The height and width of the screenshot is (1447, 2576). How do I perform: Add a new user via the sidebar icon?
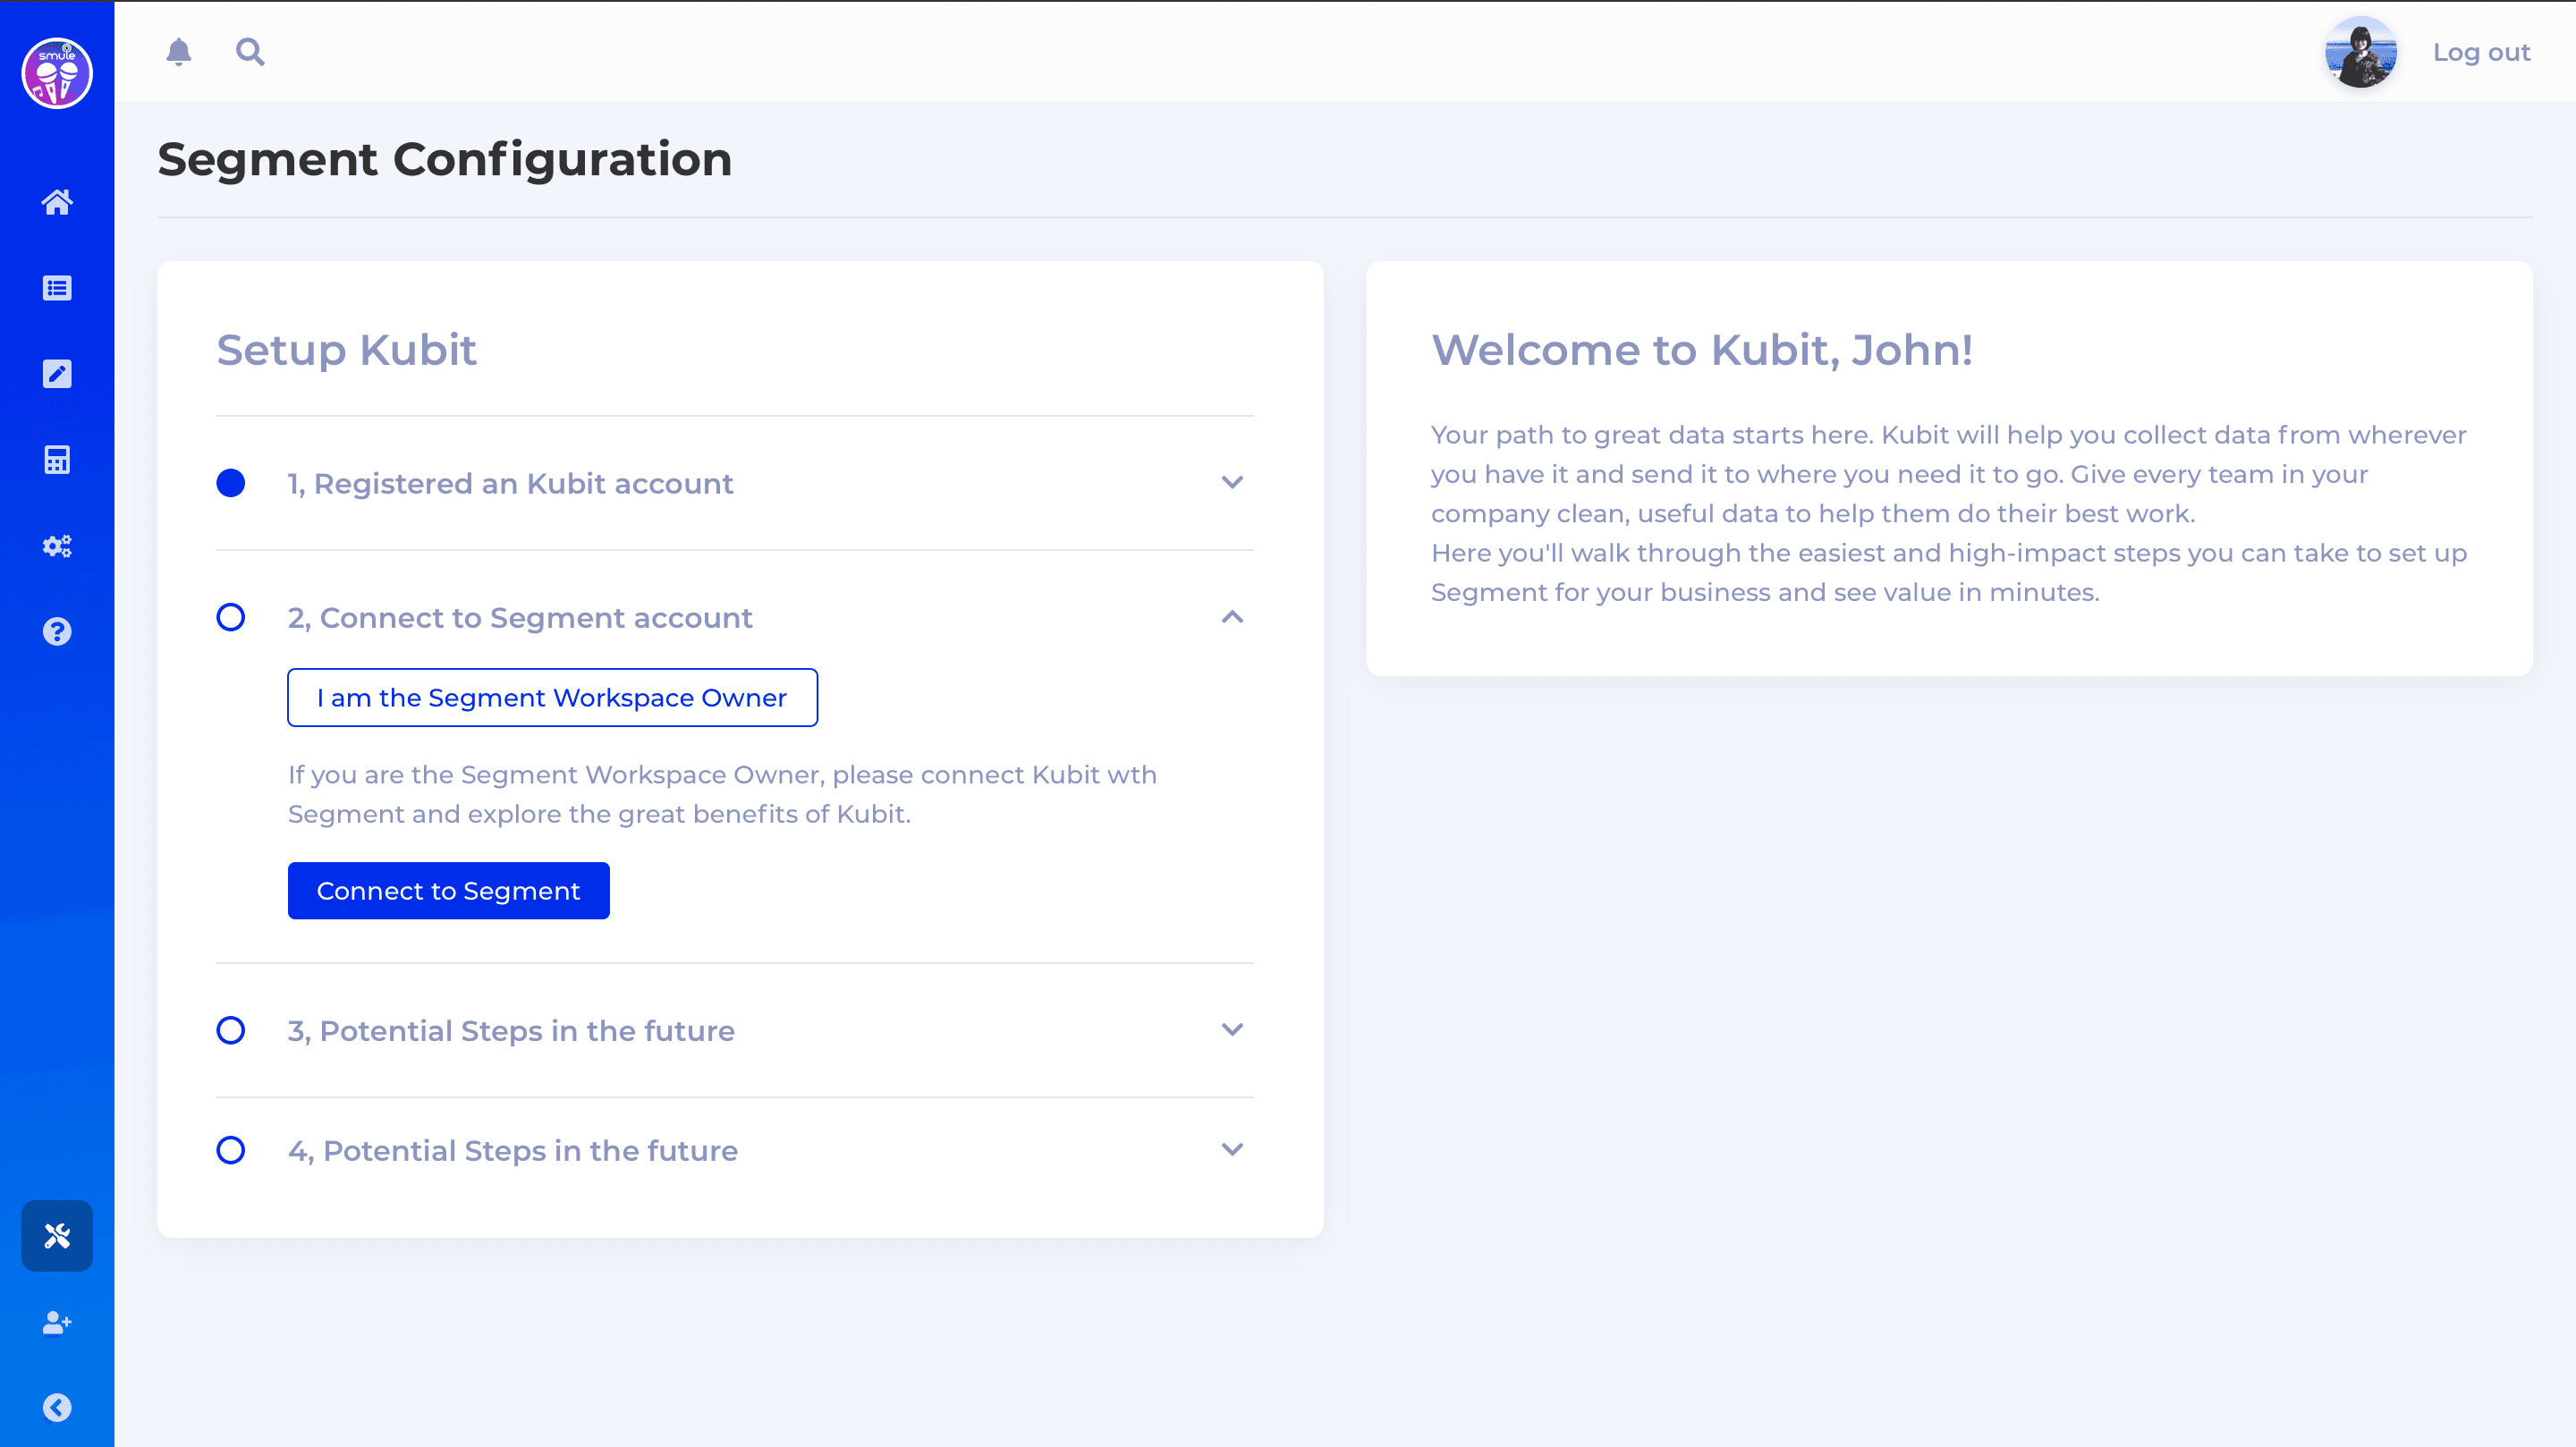(x=57, y=1323)
